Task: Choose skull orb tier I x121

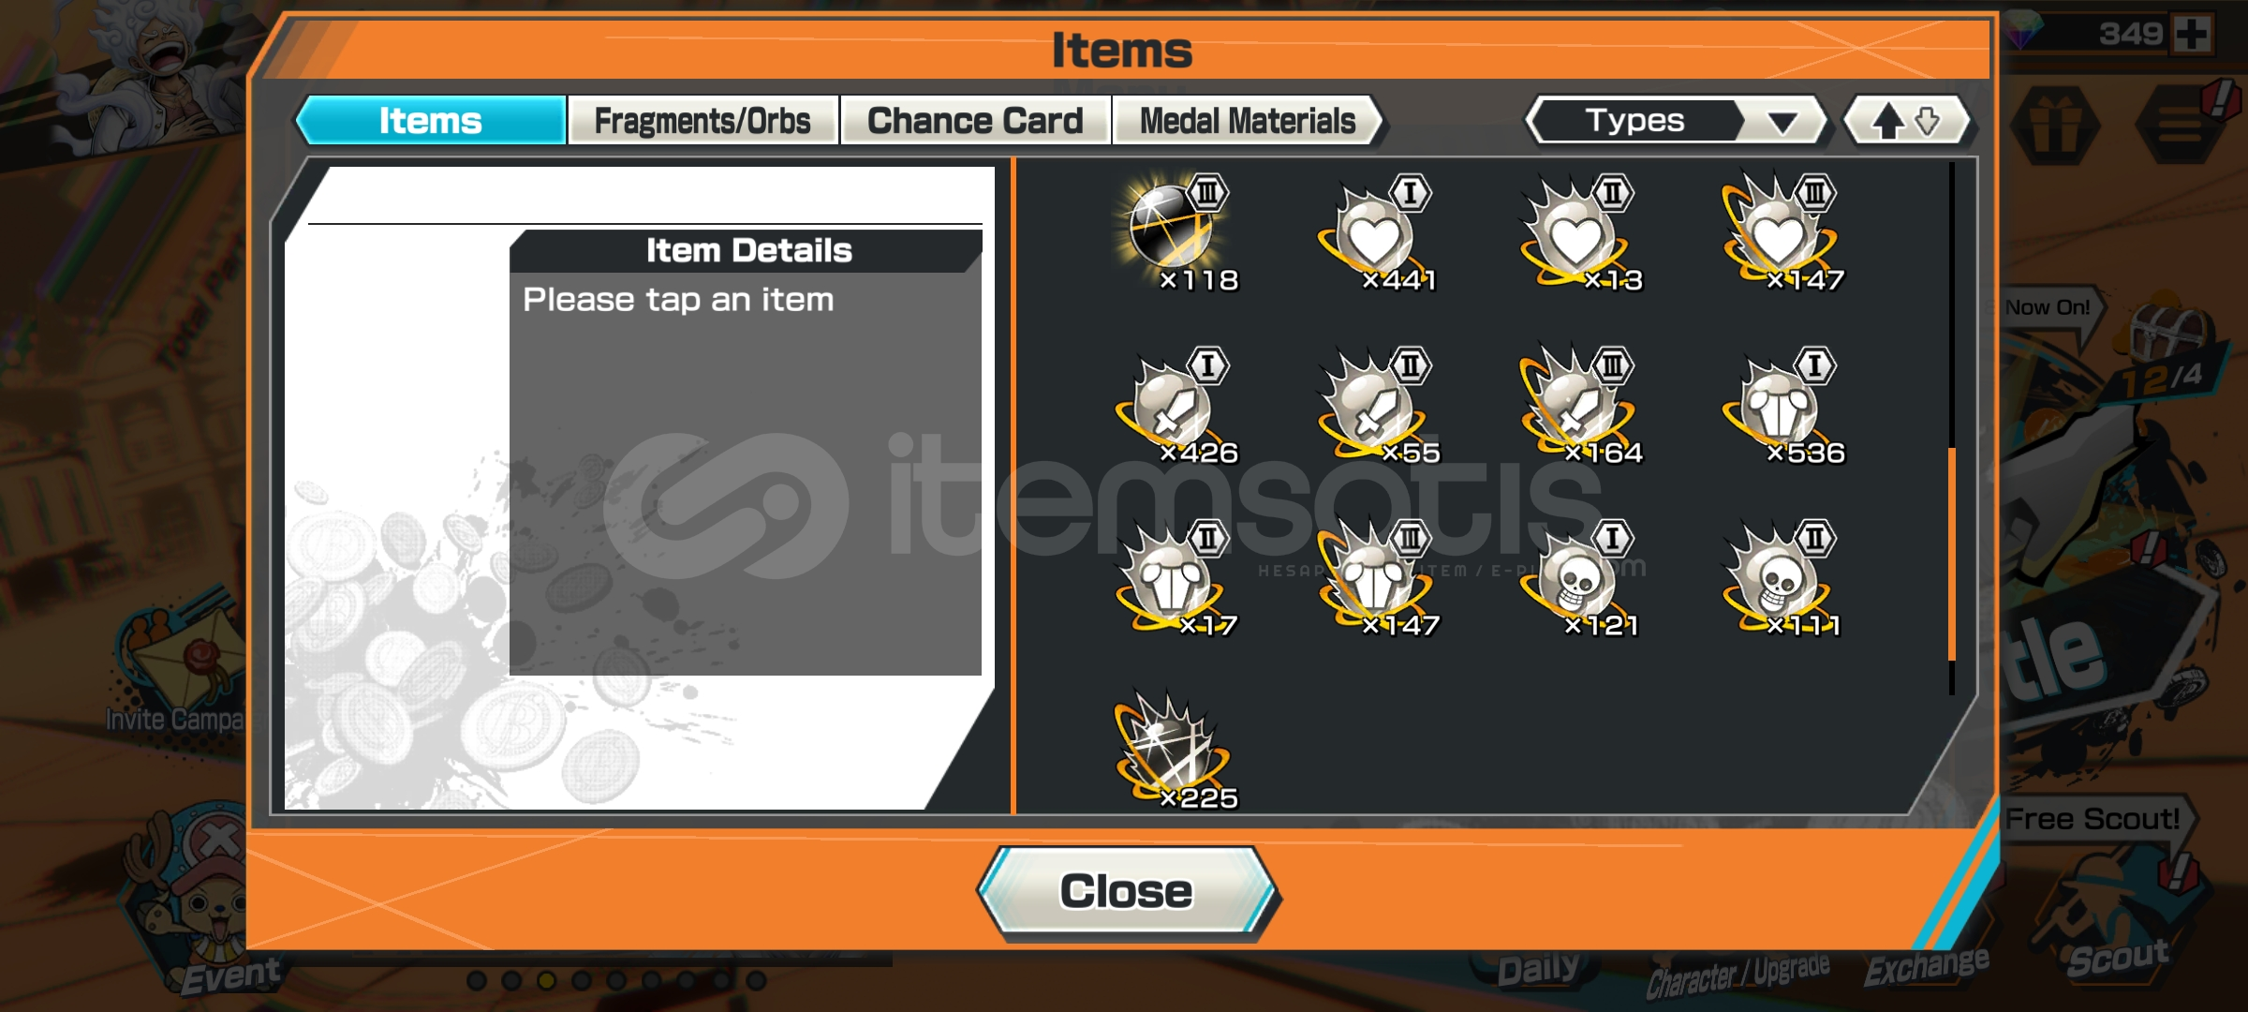Action: [1581, 577]
